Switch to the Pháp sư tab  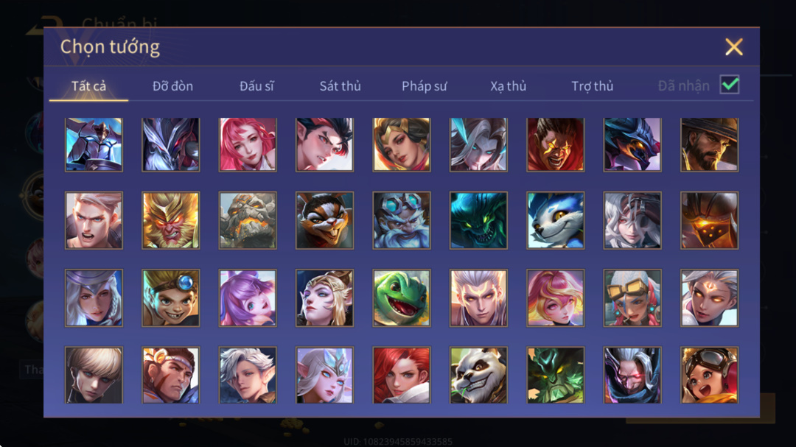(425, 85)
